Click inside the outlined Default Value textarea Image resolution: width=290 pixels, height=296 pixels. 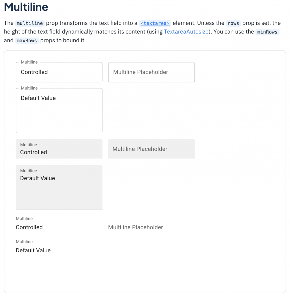pos(59,111)
